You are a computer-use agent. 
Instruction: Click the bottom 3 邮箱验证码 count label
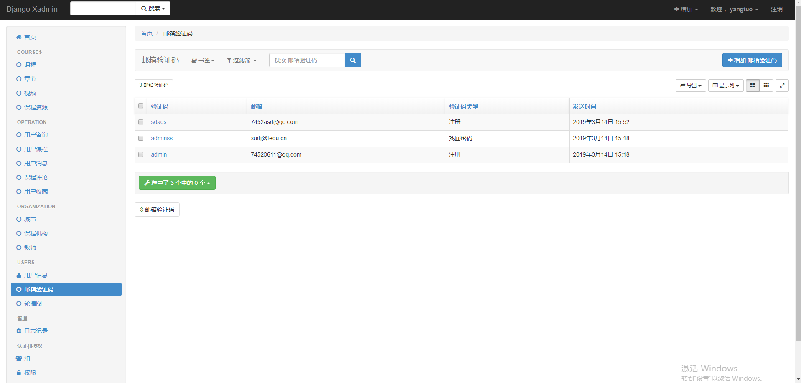click(x=157, y=210)
